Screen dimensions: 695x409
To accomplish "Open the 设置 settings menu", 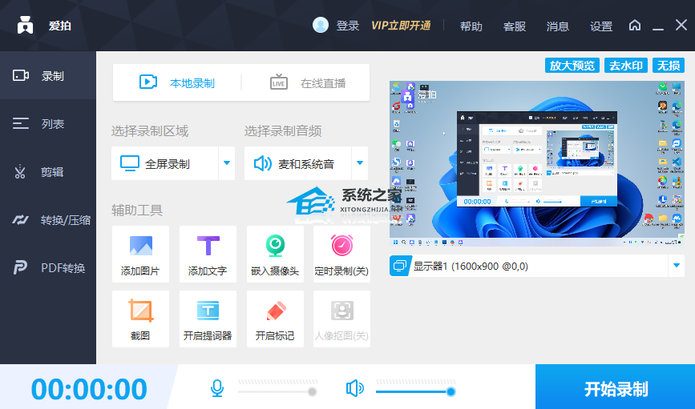I will point(601,26).
